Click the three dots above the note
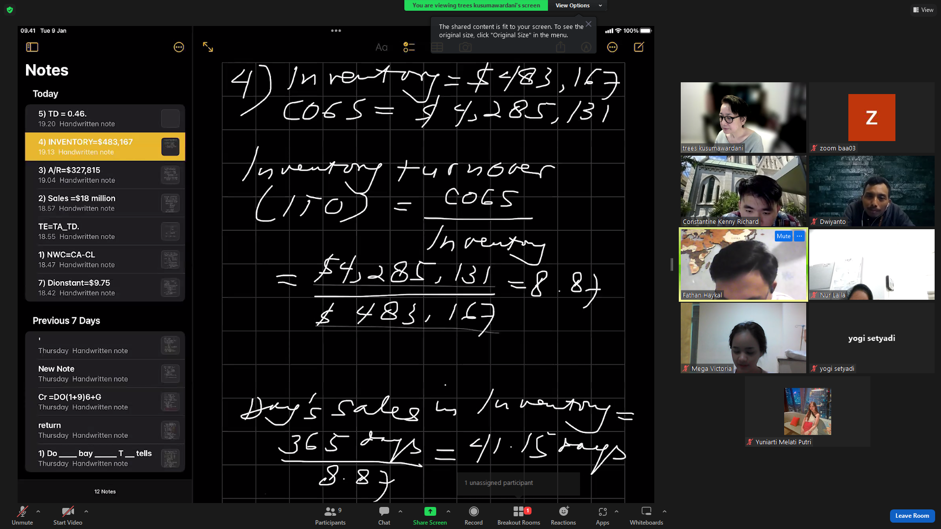 point(336,30)
